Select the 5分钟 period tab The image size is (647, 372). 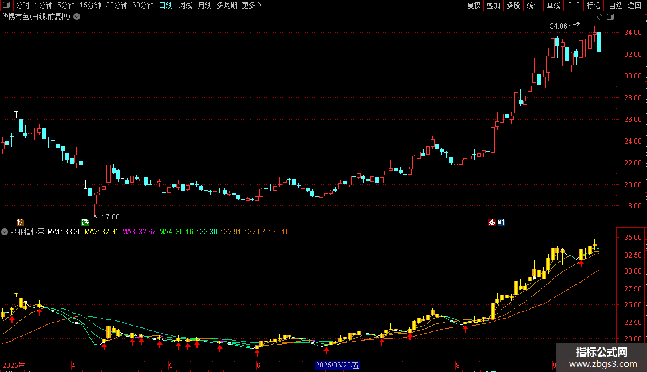pyautogui.click(x=66, y=5)
